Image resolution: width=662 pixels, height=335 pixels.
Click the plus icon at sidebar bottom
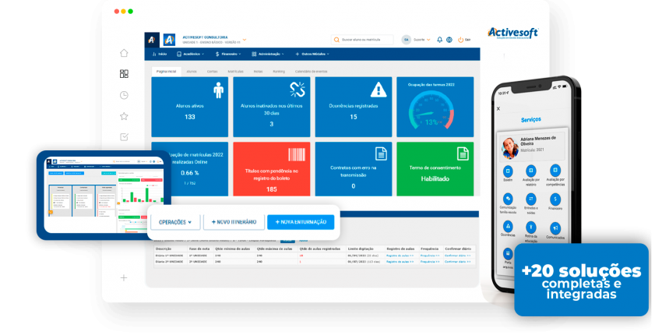click(124, 277)
